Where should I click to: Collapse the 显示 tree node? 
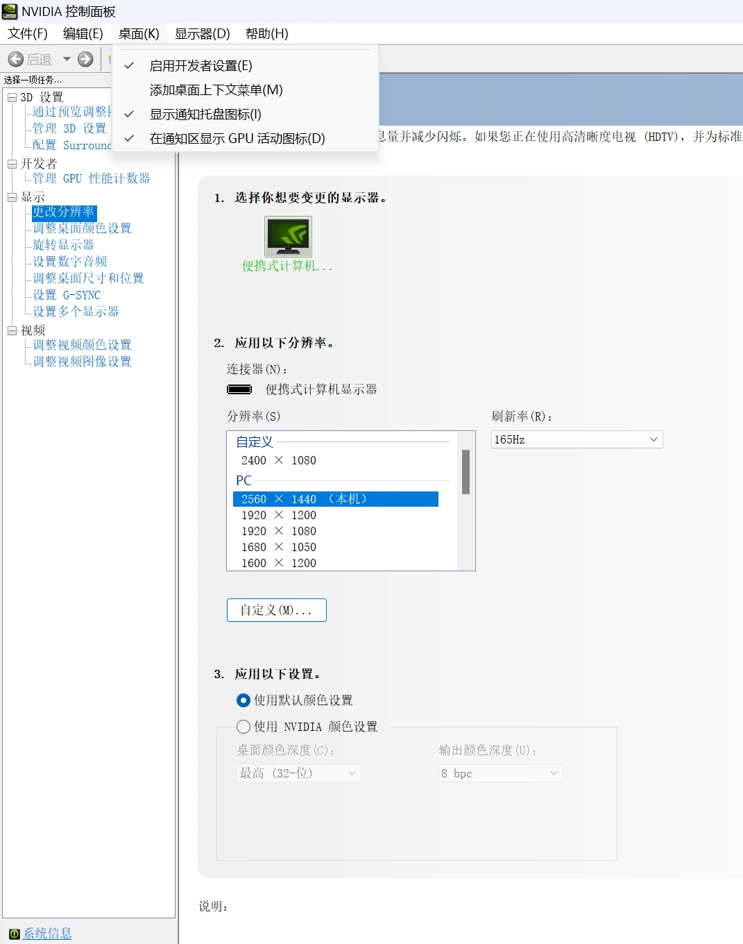click(12, 197)
